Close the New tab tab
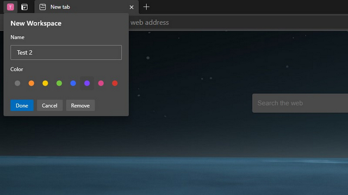 pos(132,7)
